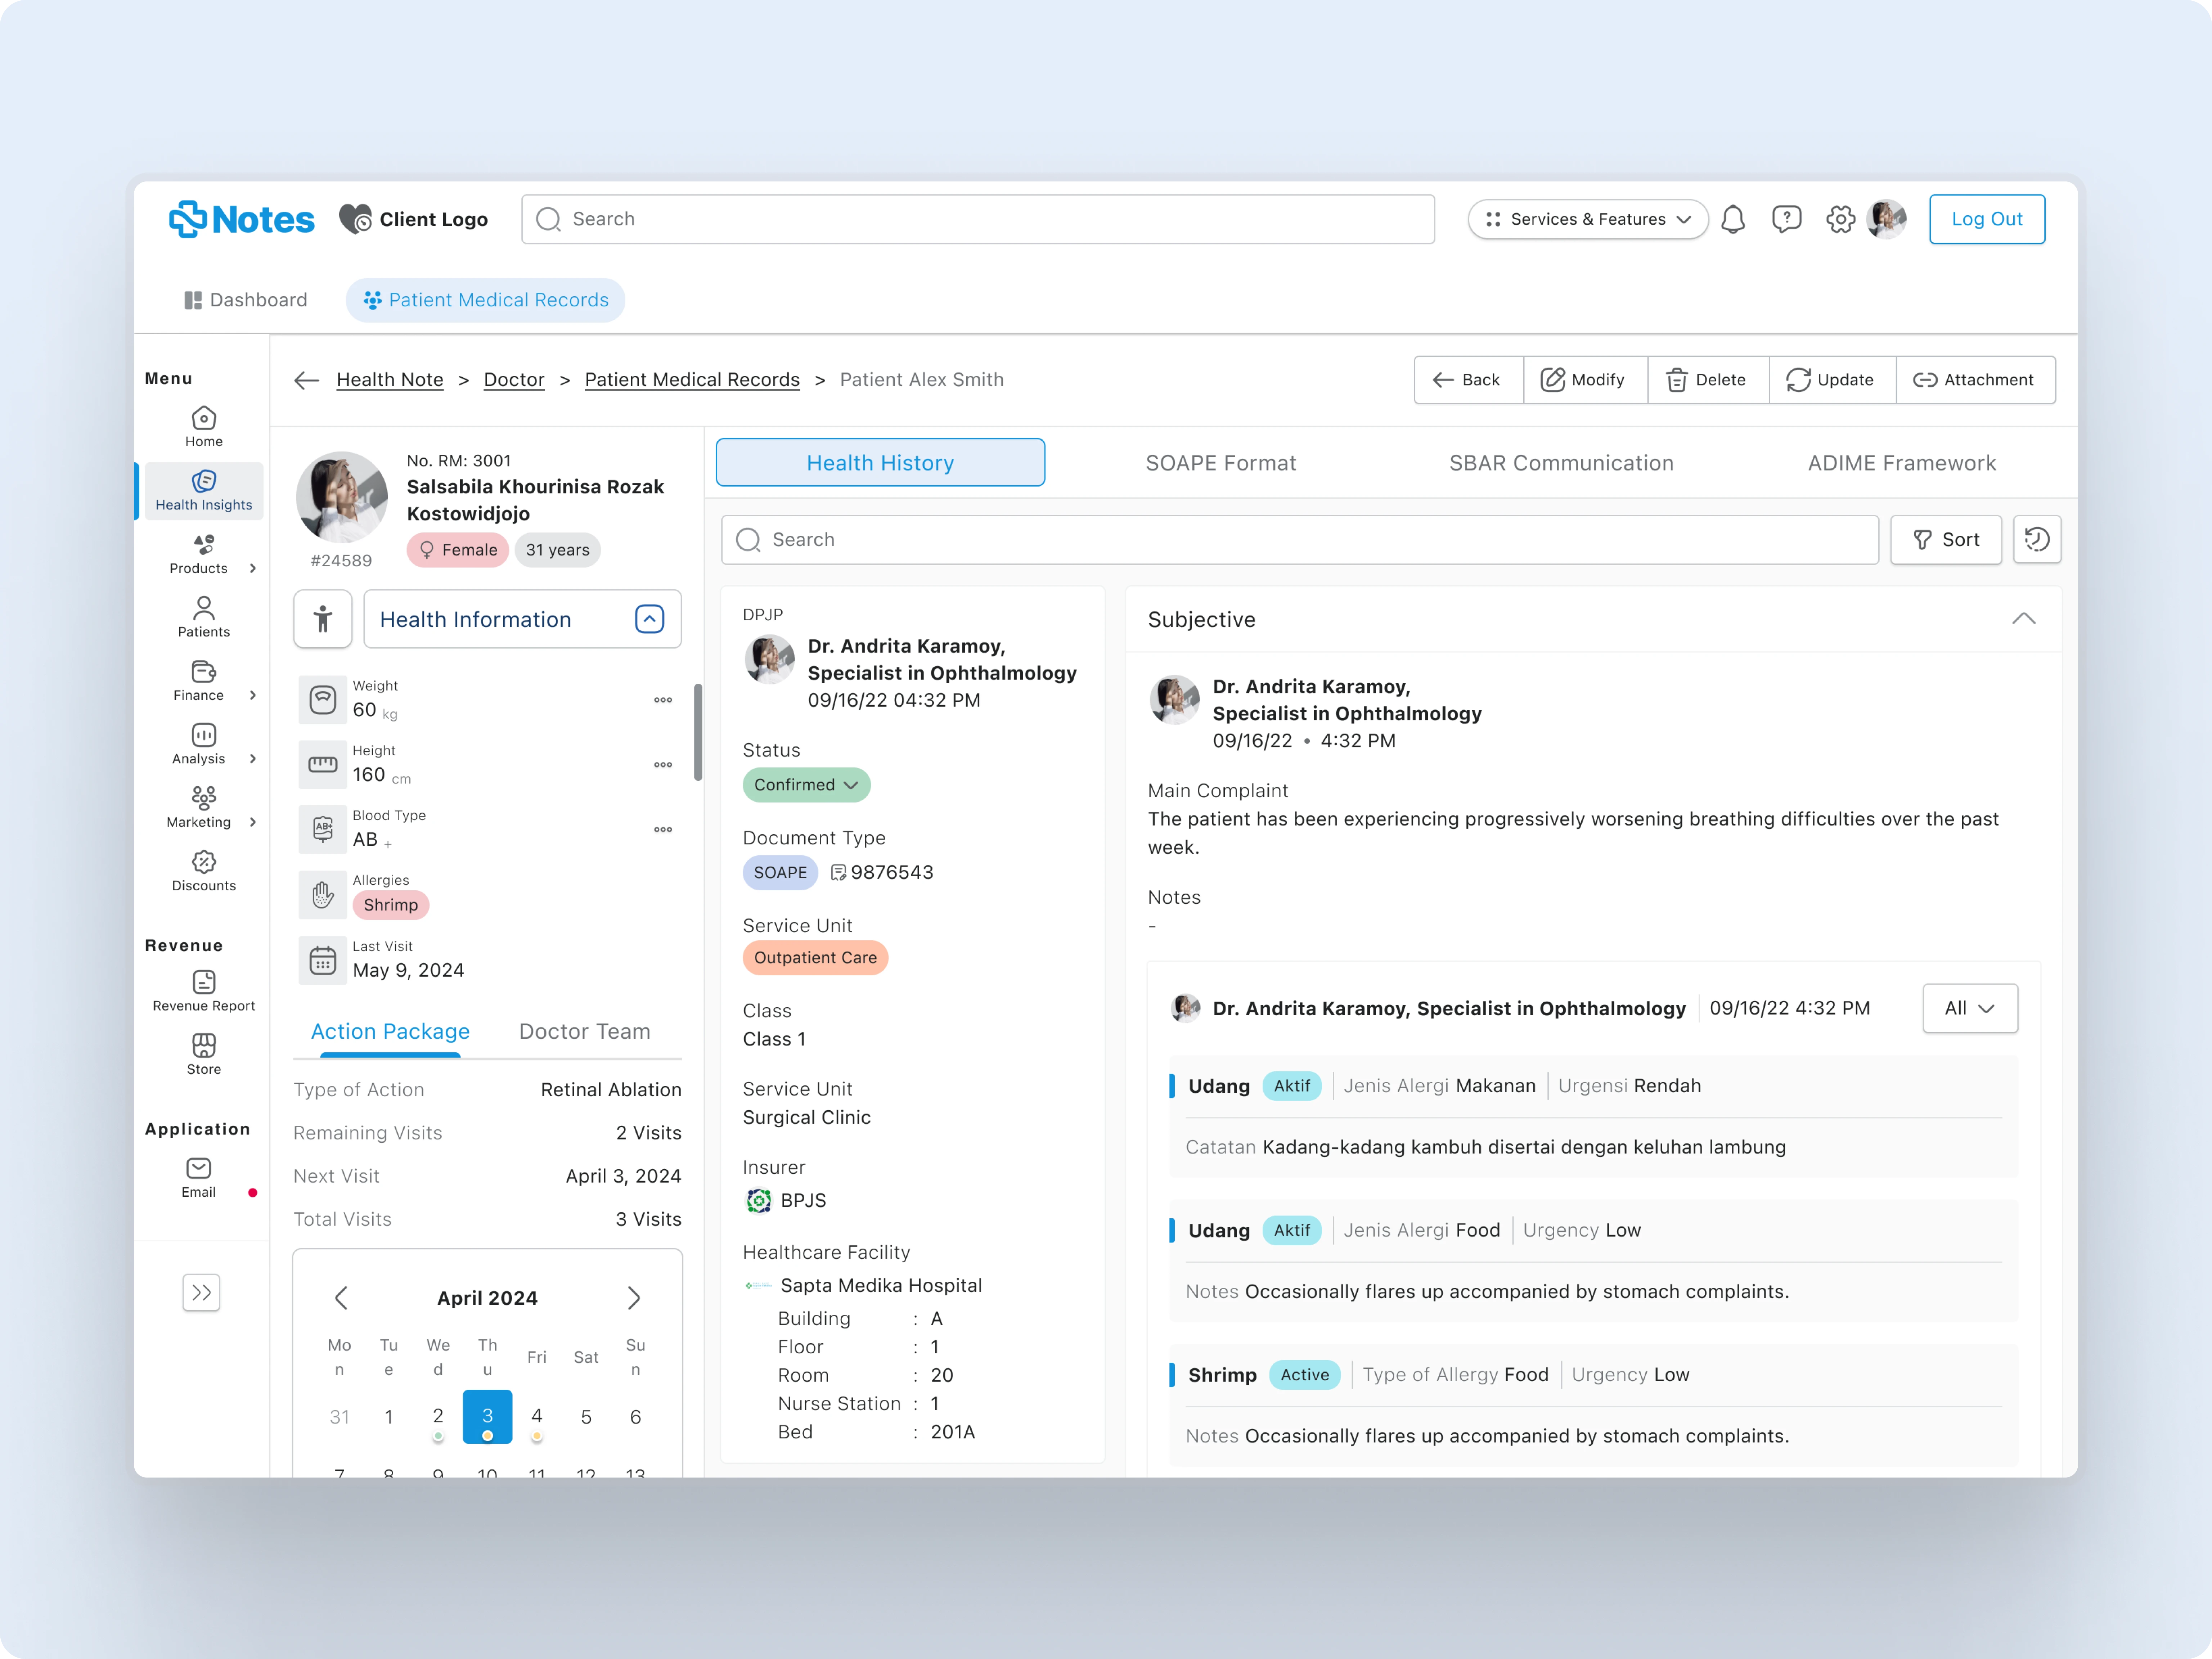Collapse the Health Information panel
2212x1659 pixels.
pyautogui.click(x=649, y=619)
